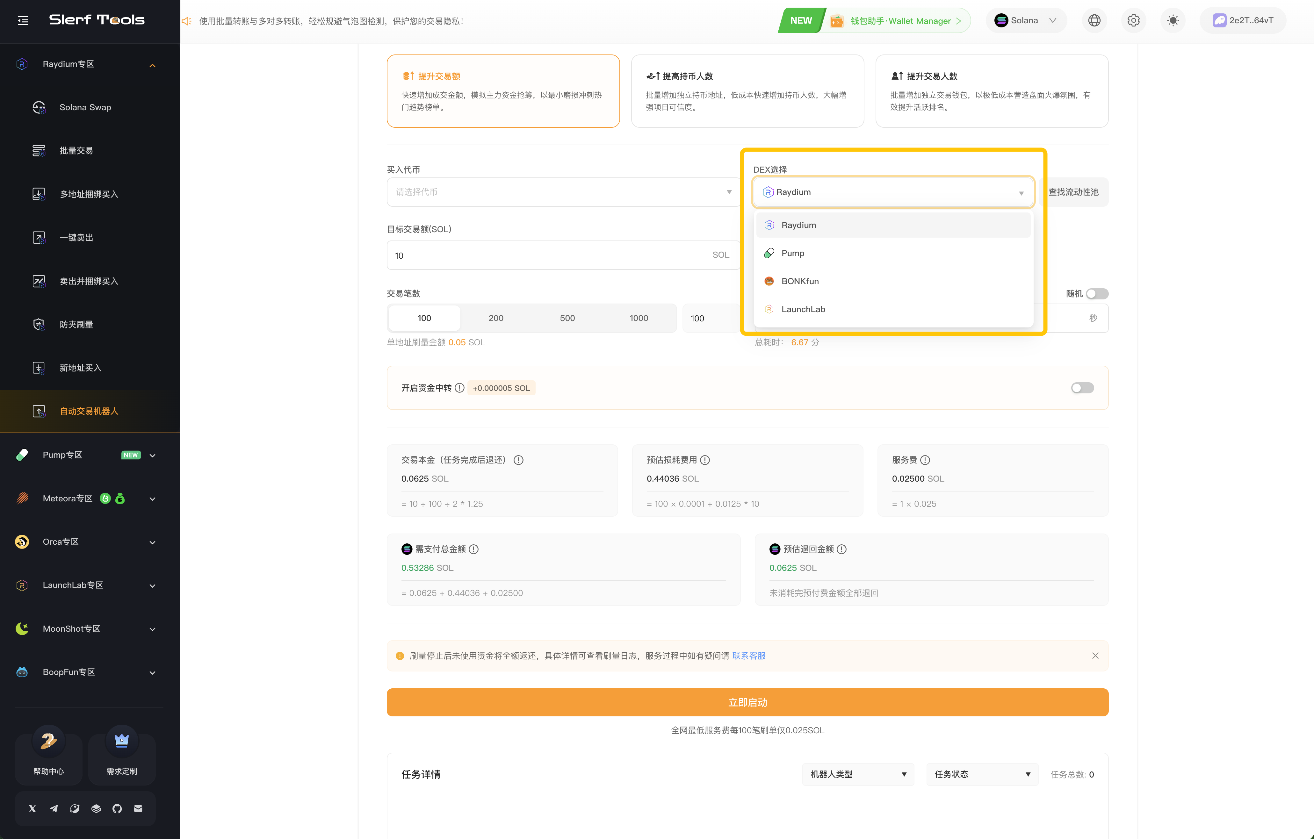Click info icon next to 服务费
The image size is (1314, 839).
925,460
